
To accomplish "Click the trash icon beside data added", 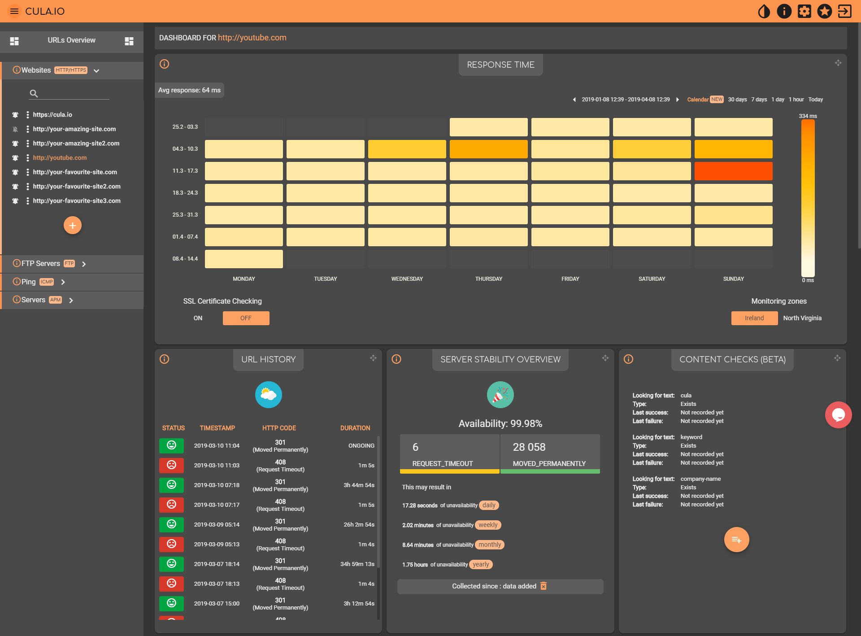I will pos(544,586).
